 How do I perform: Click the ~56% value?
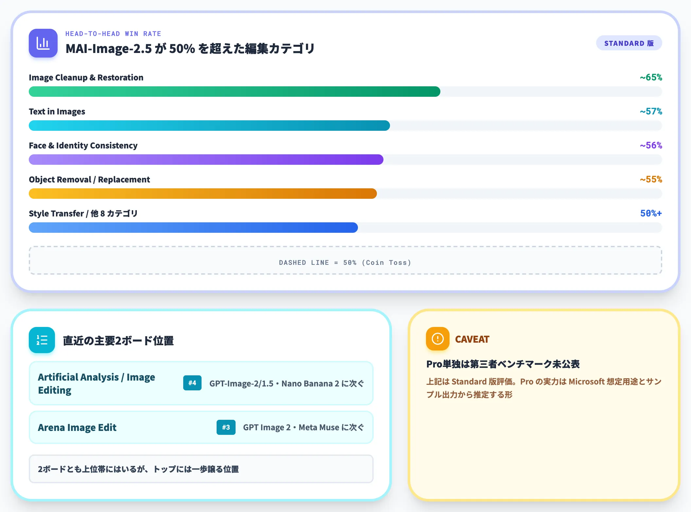click(x=651, y=145)
